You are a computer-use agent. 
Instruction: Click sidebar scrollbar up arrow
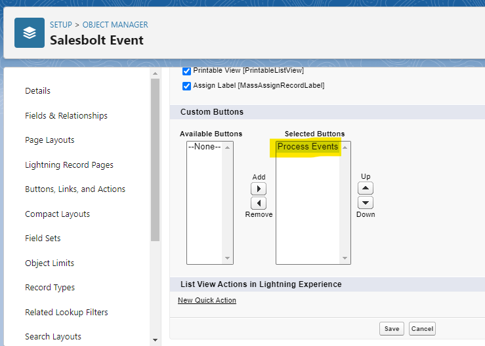pos(156,73)
